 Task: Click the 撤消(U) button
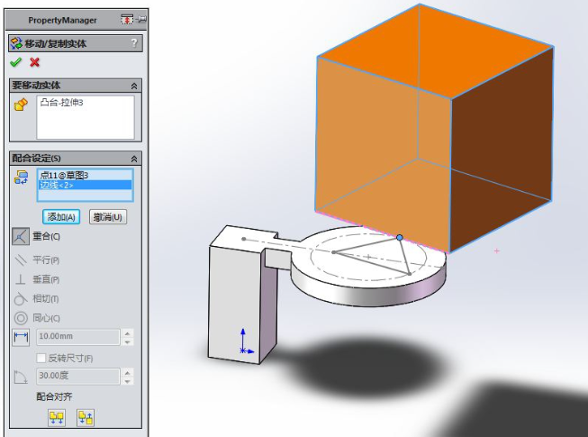point(108,217)
